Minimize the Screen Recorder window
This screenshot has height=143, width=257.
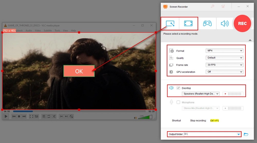[239, 7]
